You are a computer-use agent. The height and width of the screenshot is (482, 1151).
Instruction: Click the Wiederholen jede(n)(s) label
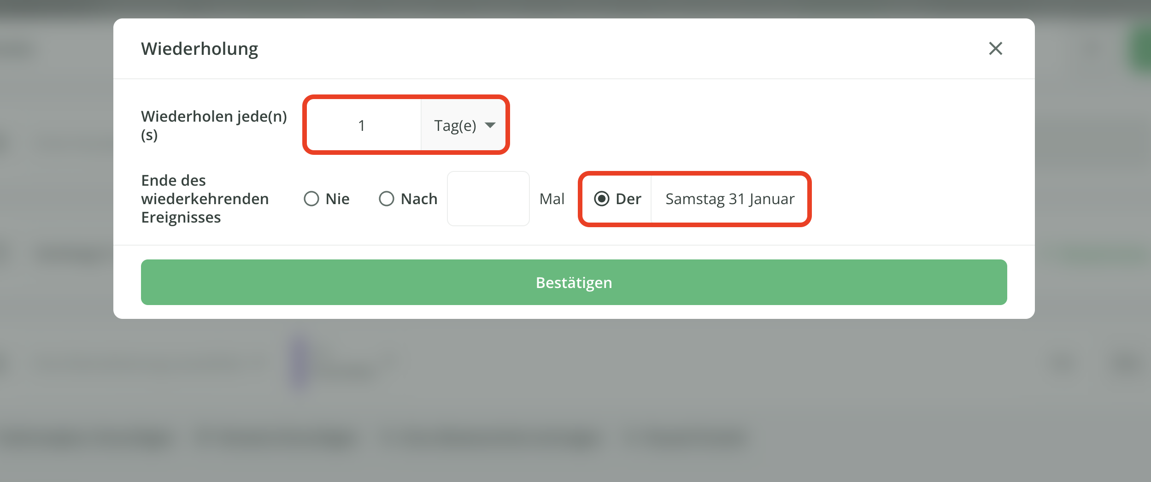(214, 125)
